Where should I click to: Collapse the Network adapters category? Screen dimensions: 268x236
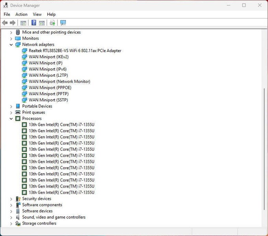[11, 44]
